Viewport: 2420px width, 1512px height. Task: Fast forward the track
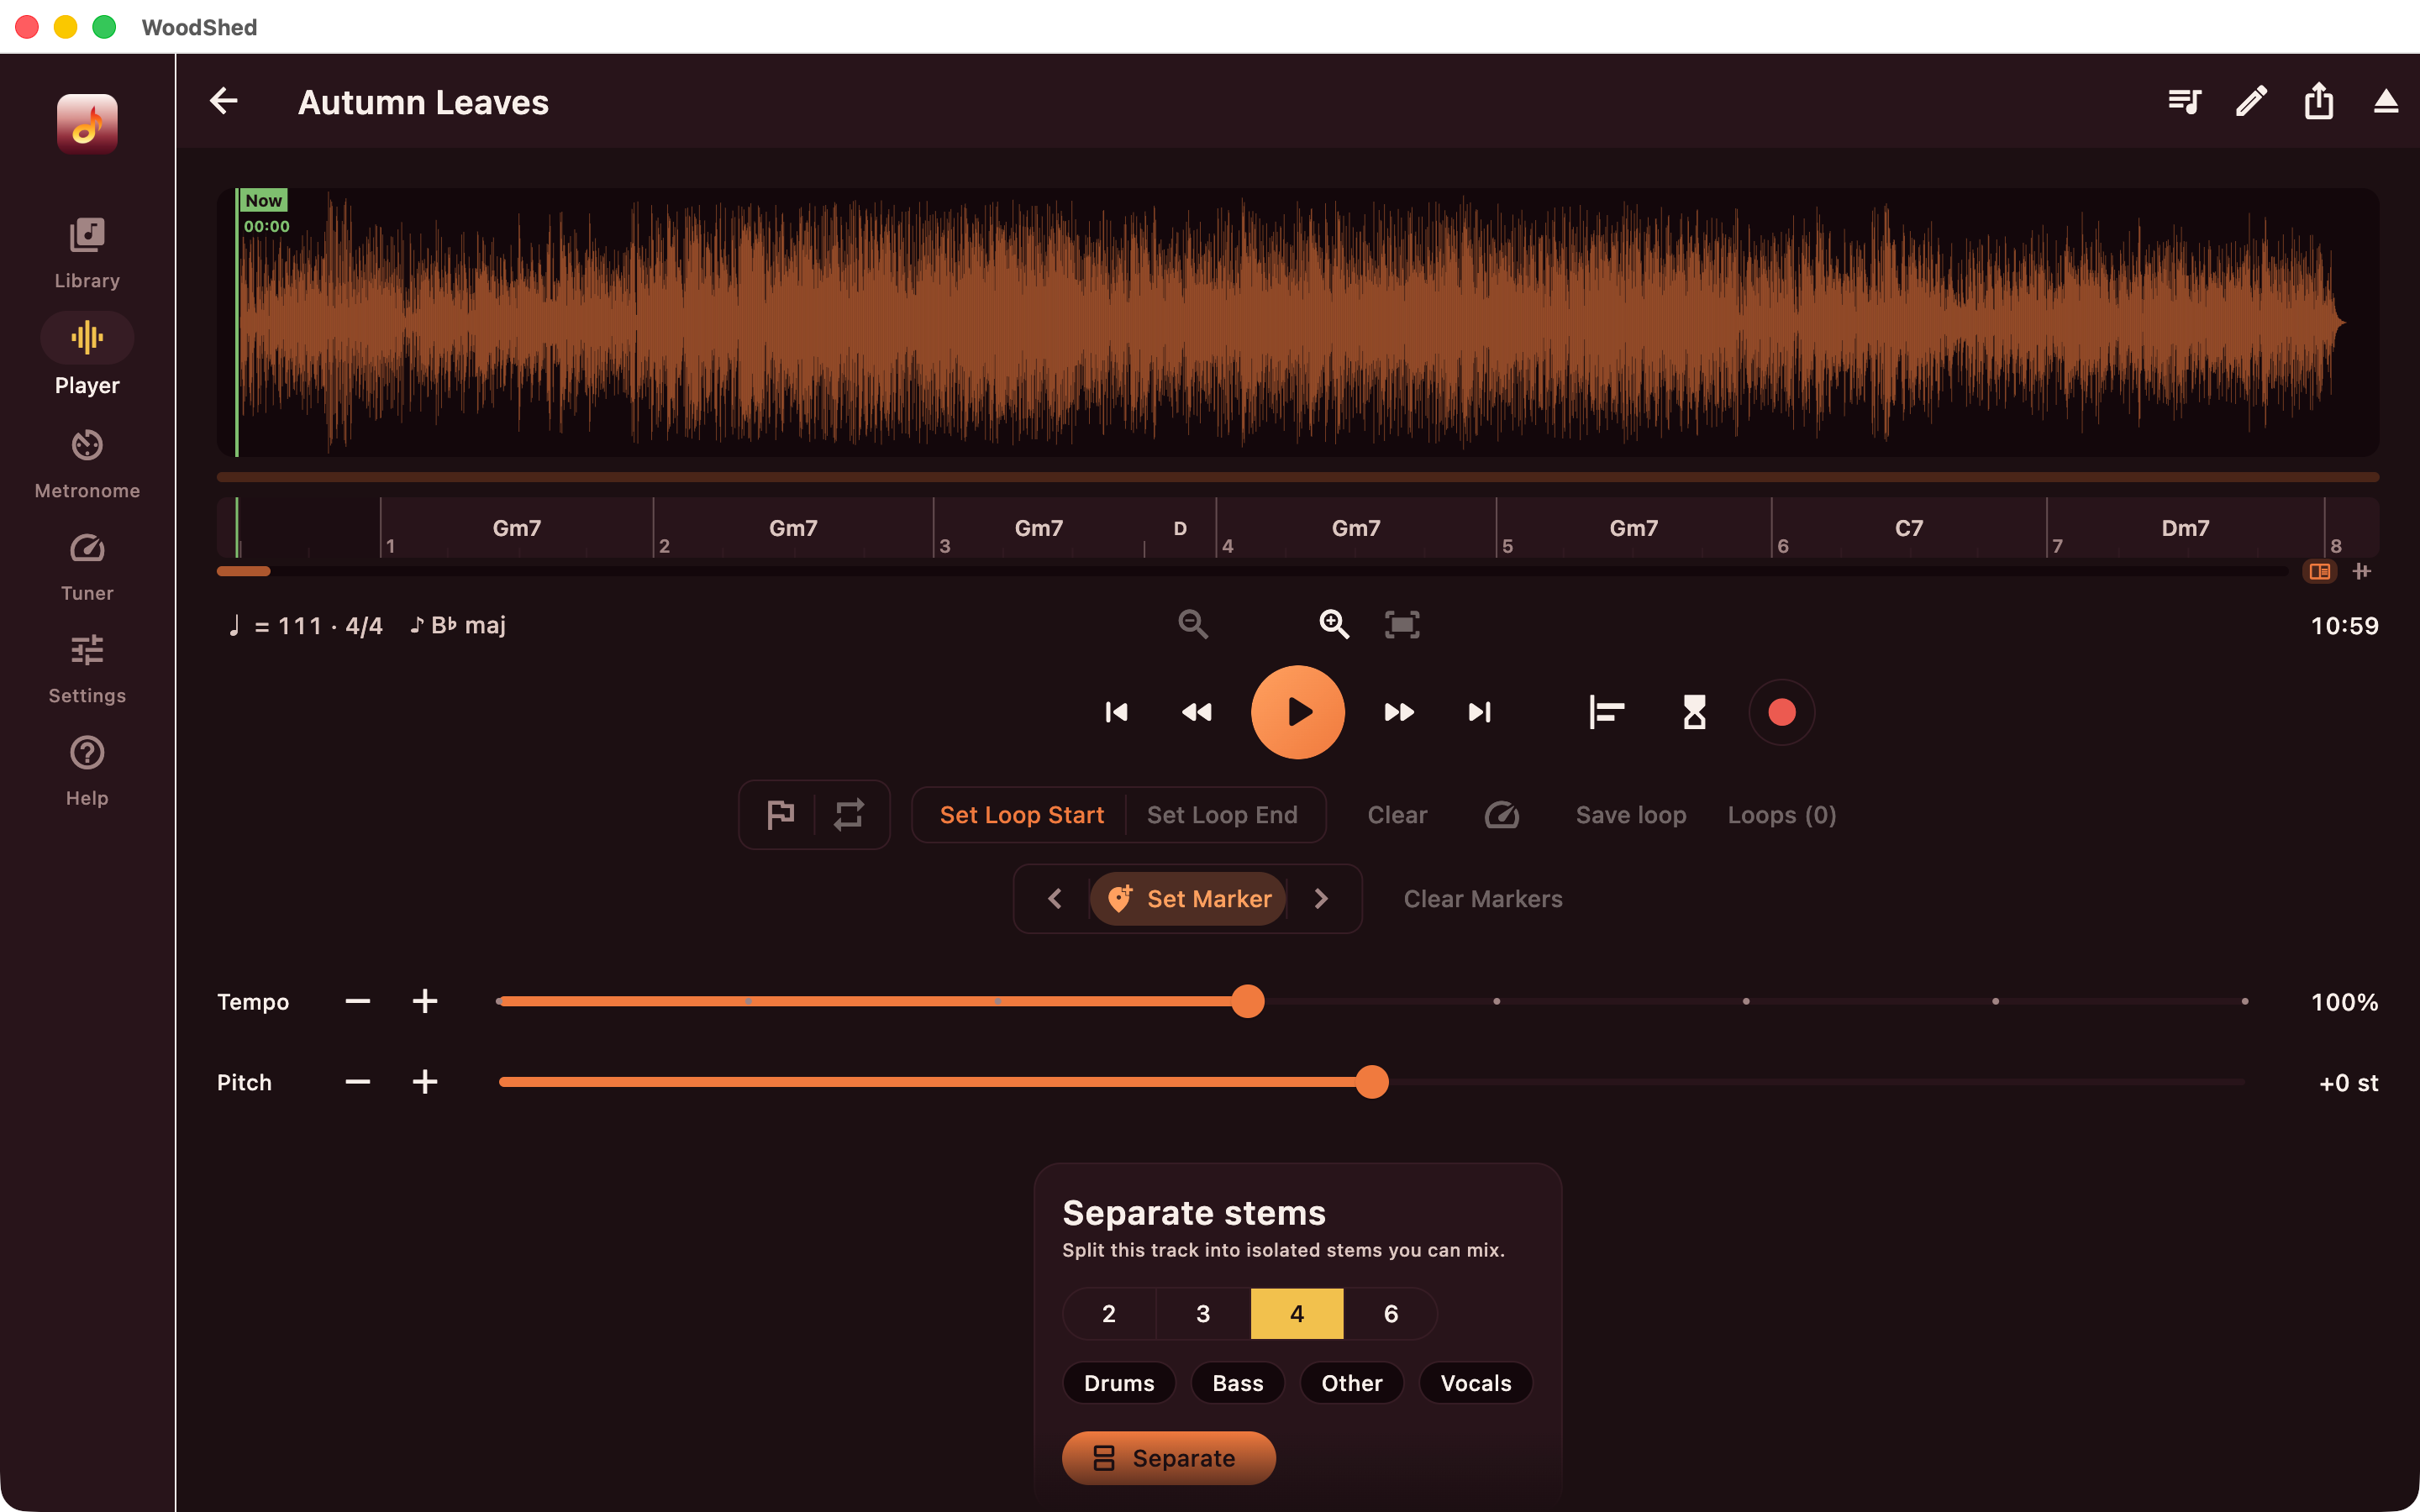pyautogui.click(x=1399, y=712)
